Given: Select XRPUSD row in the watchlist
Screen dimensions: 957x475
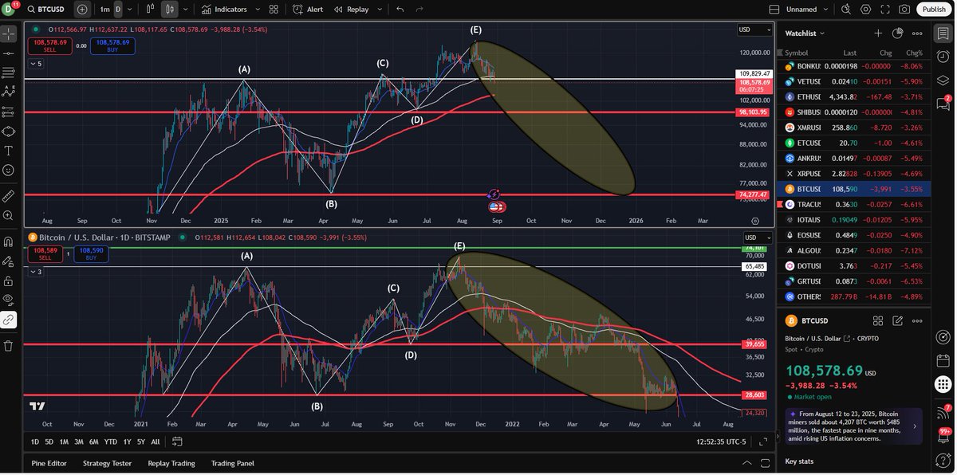Looking at the screenshot, I should click(x=853, y=174).
